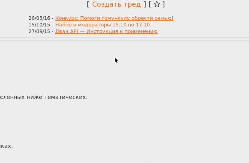Click 'API' in the Двач link

click(74, 31)
